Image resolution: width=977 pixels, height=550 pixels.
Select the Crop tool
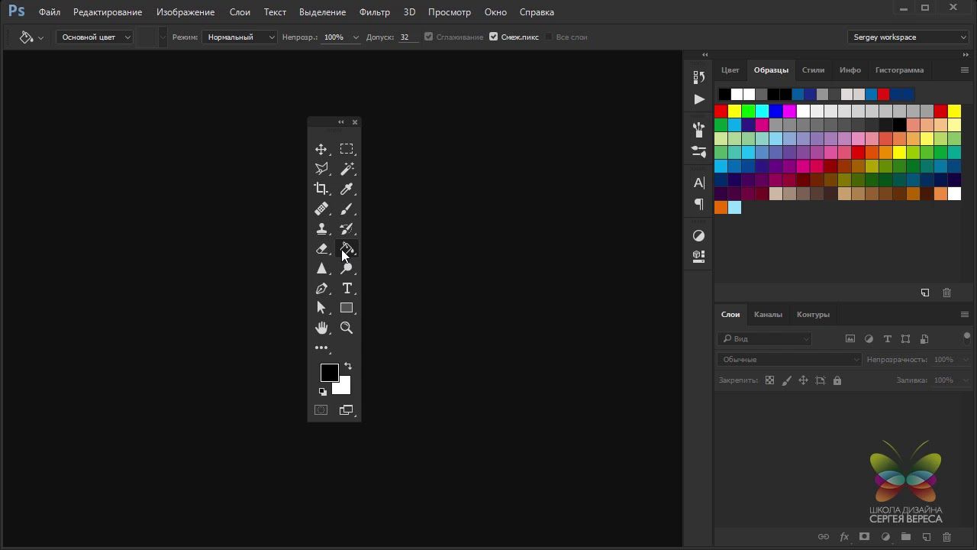[x=321, y=189]
